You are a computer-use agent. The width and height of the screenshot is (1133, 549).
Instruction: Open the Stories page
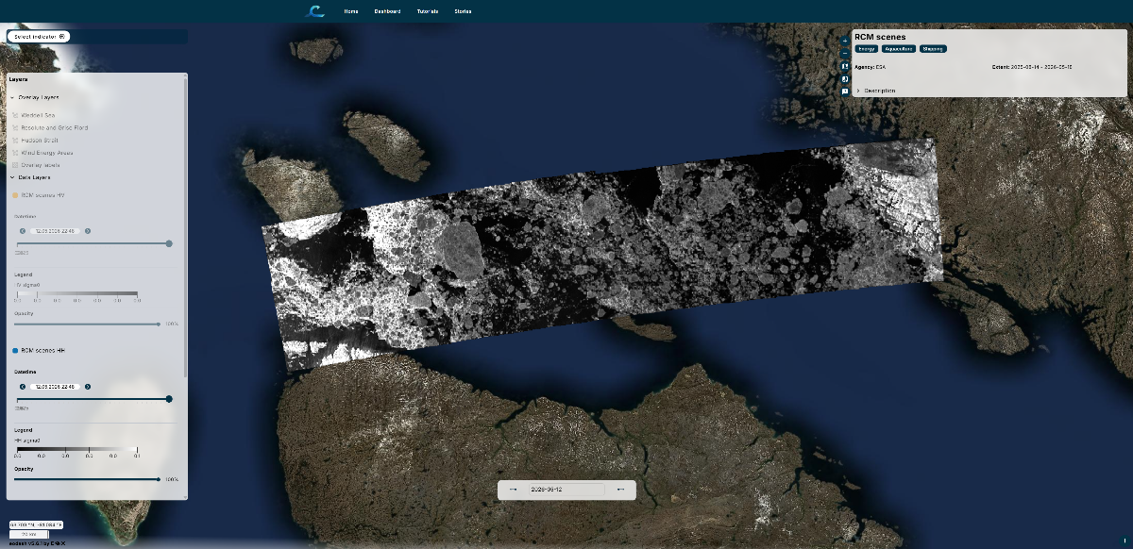click(463, 11)
